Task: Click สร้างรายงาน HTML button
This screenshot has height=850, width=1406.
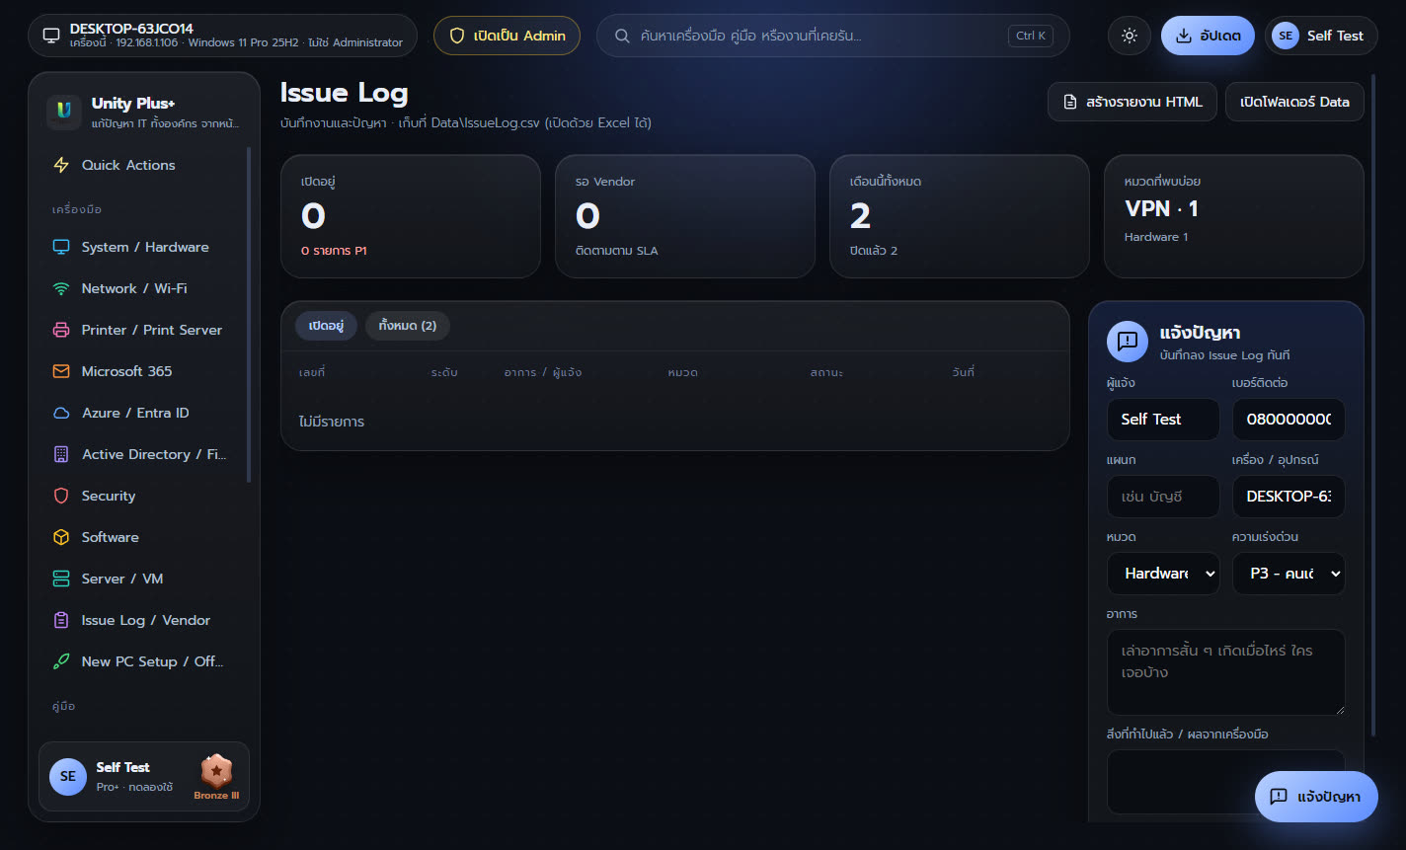Action: click(1133, 102)
